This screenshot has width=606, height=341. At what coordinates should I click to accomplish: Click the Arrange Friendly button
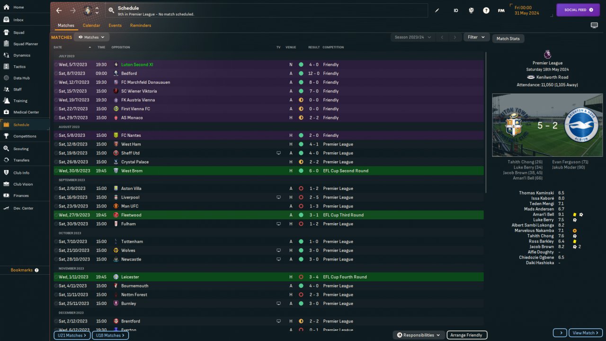pos(467,335)
